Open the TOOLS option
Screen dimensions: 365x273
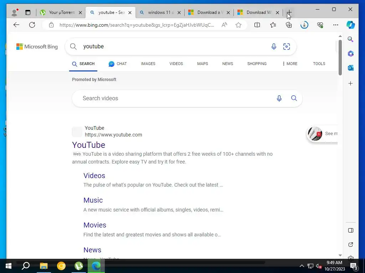(319, 64)
